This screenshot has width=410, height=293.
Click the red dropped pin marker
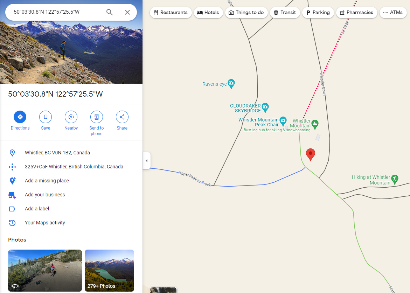pyautogui.click(x=310, y=154)
